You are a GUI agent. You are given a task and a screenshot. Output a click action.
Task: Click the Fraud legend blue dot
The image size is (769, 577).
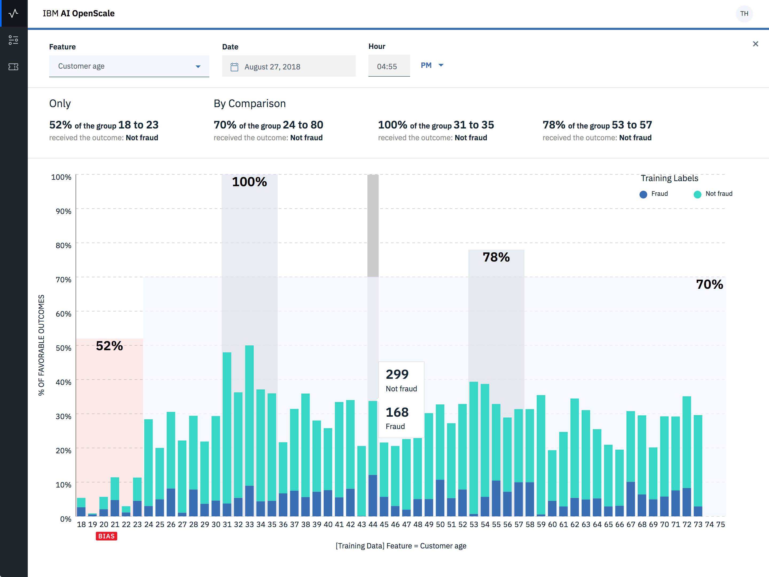tap(643, 194)
